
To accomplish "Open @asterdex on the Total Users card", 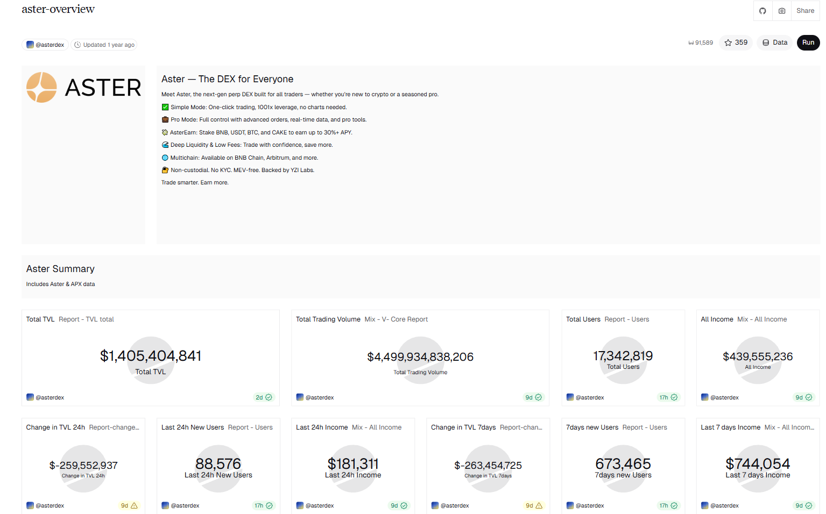I will point(585,397).
